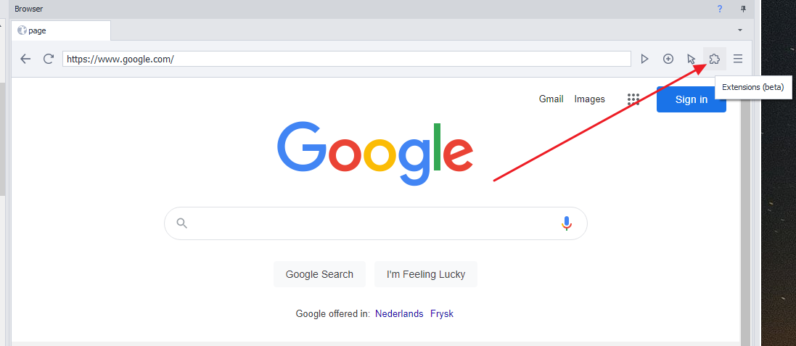Click the microphone voice search icon
Screen dimensions: 796x346
(567, 223)
